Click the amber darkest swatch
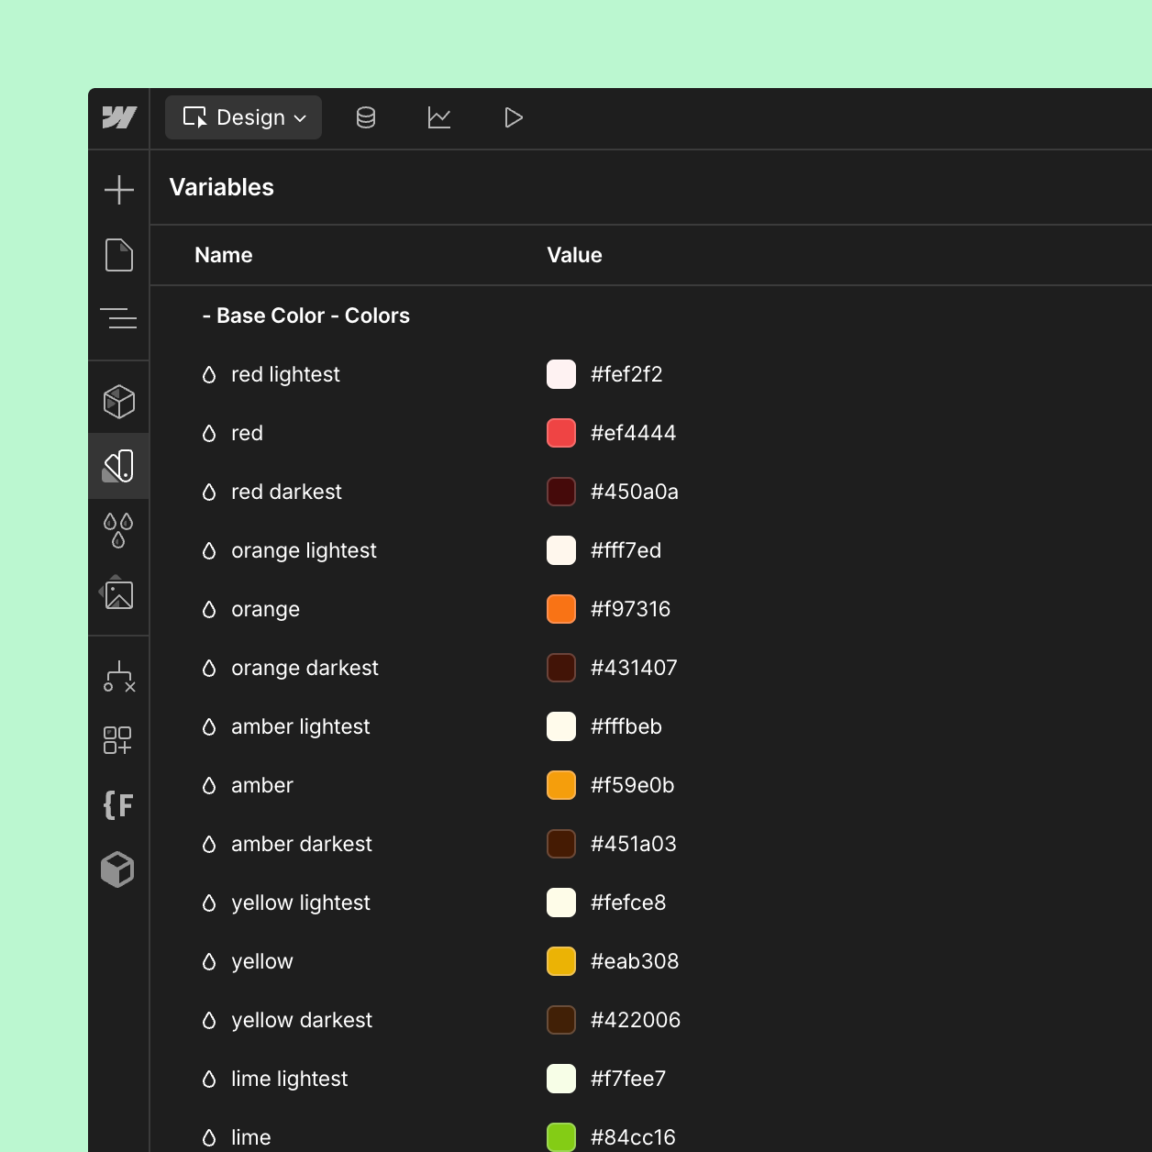The height and width of the screenshot is (1152, 1152). (561, 844)
